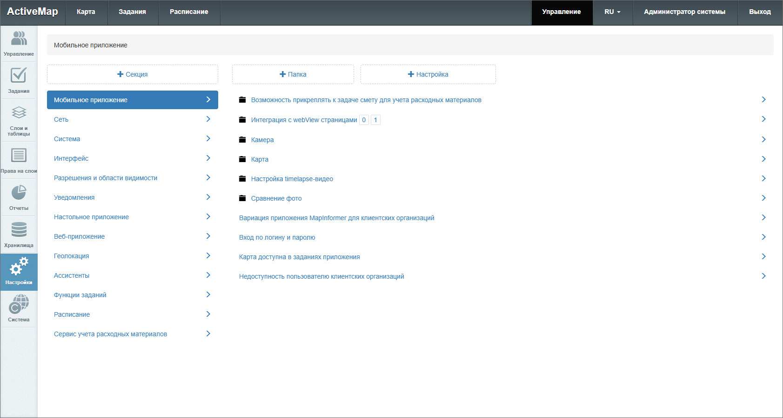This screenshot has height=418, width=783.
Task: Select value 1 for webView integration
Action: 375,120
